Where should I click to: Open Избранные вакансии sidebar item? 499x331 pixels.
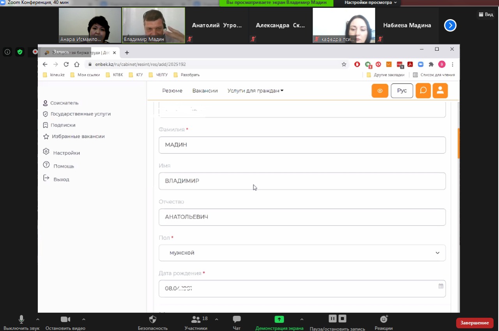(74, 137)
